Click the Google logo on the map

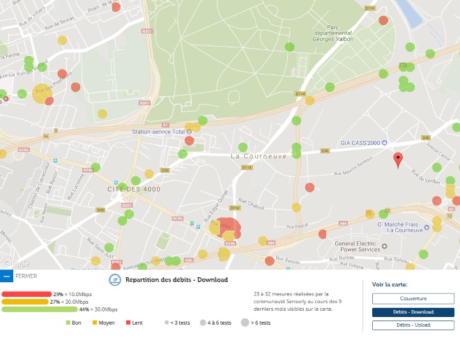(15, 264)
